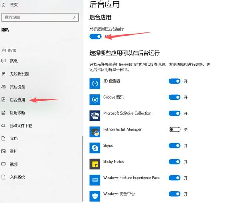Enable Python Install Manager background toggle
Viewport: 251px width, 203px height.
coord(175,129)
